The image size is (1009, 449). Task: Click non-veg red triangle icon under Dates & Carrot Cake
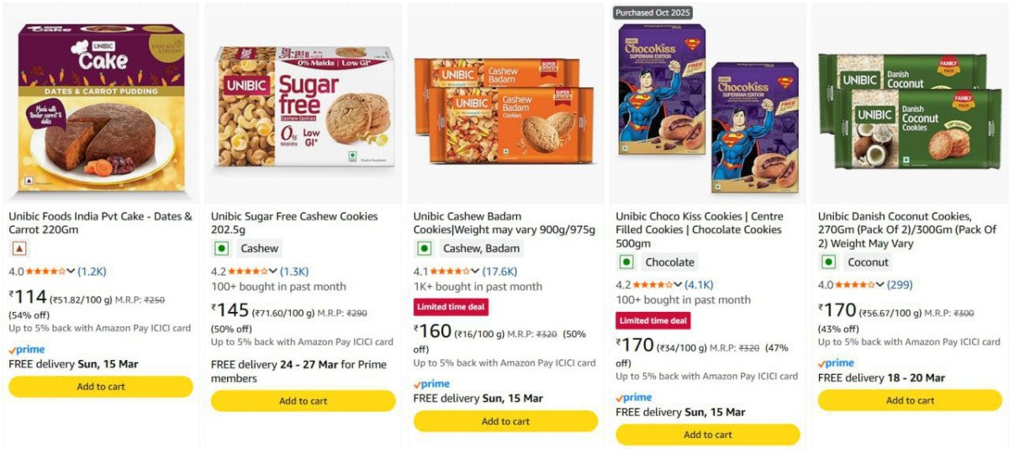coord(19,249)
